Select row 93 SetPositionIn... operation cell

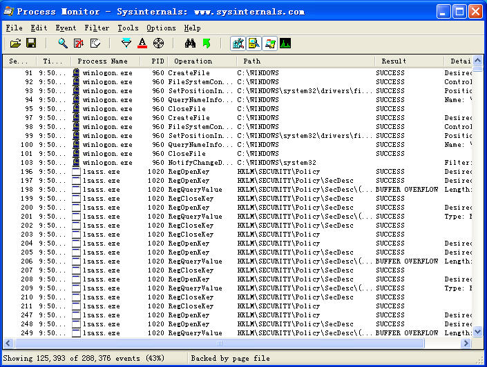(200, 91)
